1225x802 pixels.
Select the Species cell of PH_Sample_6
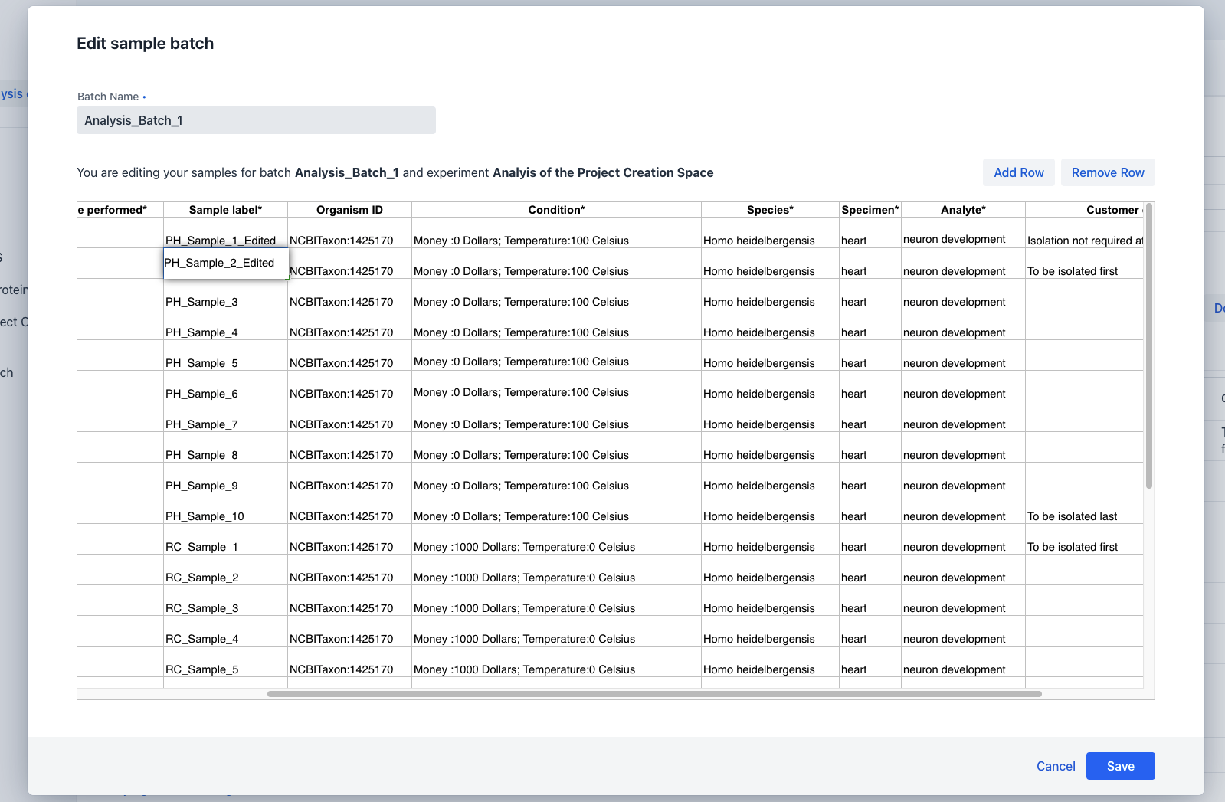coord(770,386)
